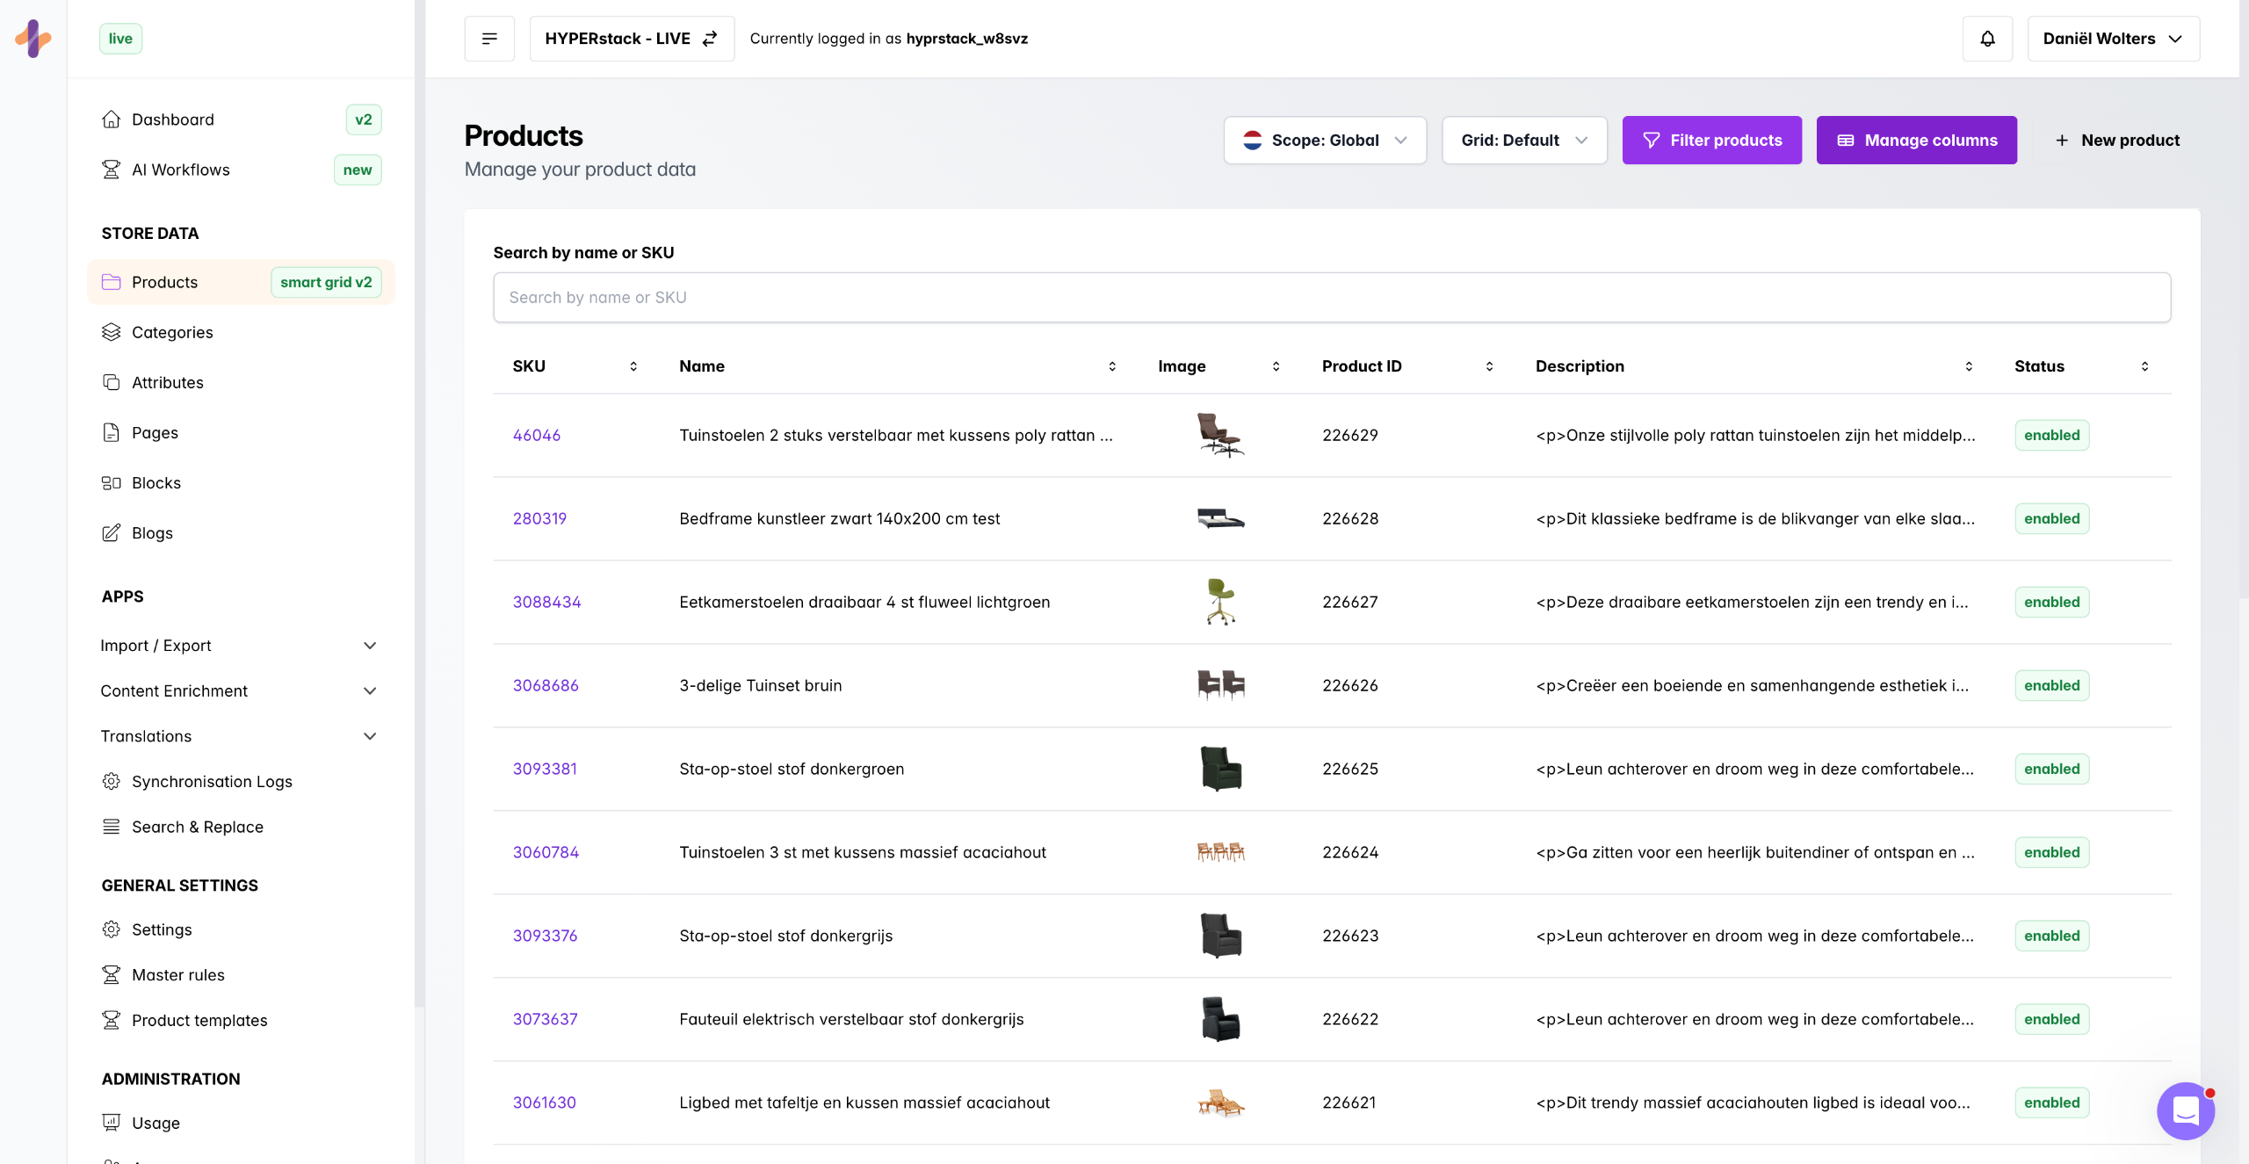Open the chat support bubble
Image resolution: width=2249 pixels, height=1164 pixels.
point(2185,1110)
